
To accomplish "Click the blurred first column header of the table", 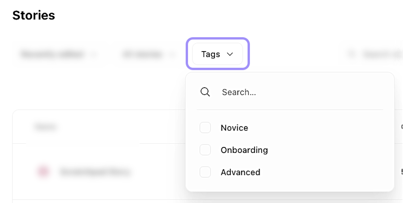I will 45,126.
